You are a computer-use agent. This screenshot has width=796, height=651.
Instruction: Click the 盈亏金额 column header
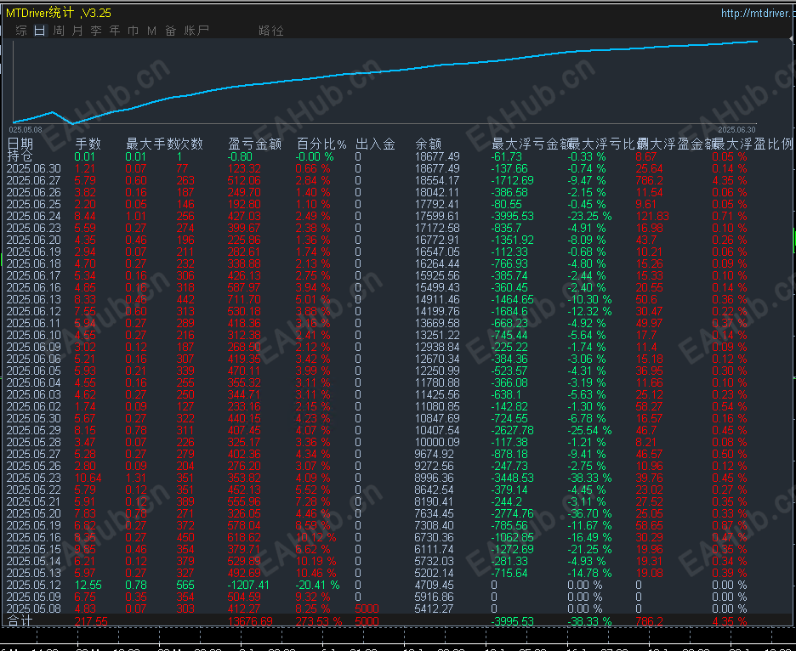(x=254, y=144)
